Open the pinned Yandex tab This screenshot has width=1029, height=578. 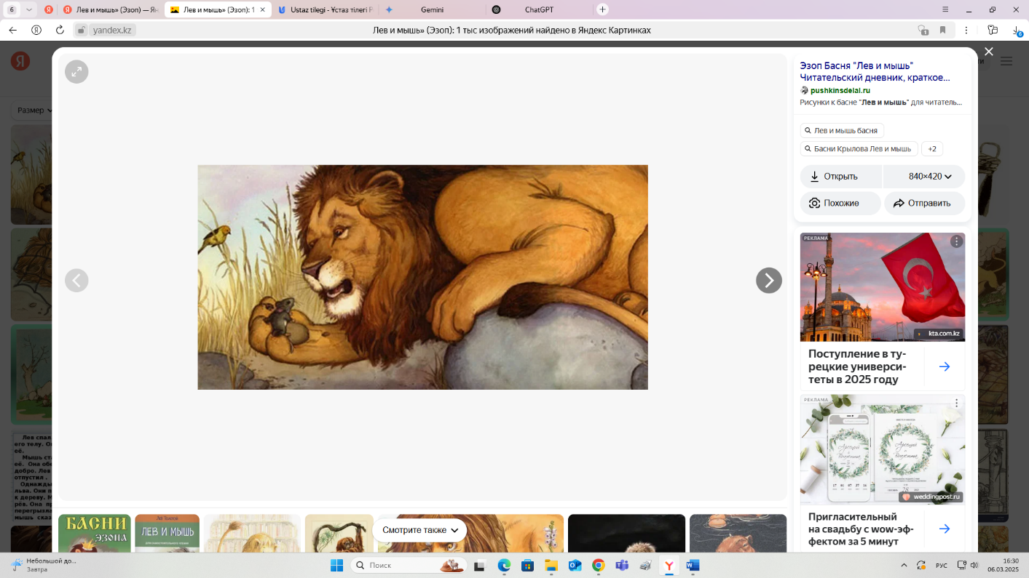[x=49, y=9]
